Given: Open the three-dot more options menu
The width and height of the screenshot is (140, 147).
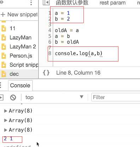Looking at the screenshot, I should point(31,2).
